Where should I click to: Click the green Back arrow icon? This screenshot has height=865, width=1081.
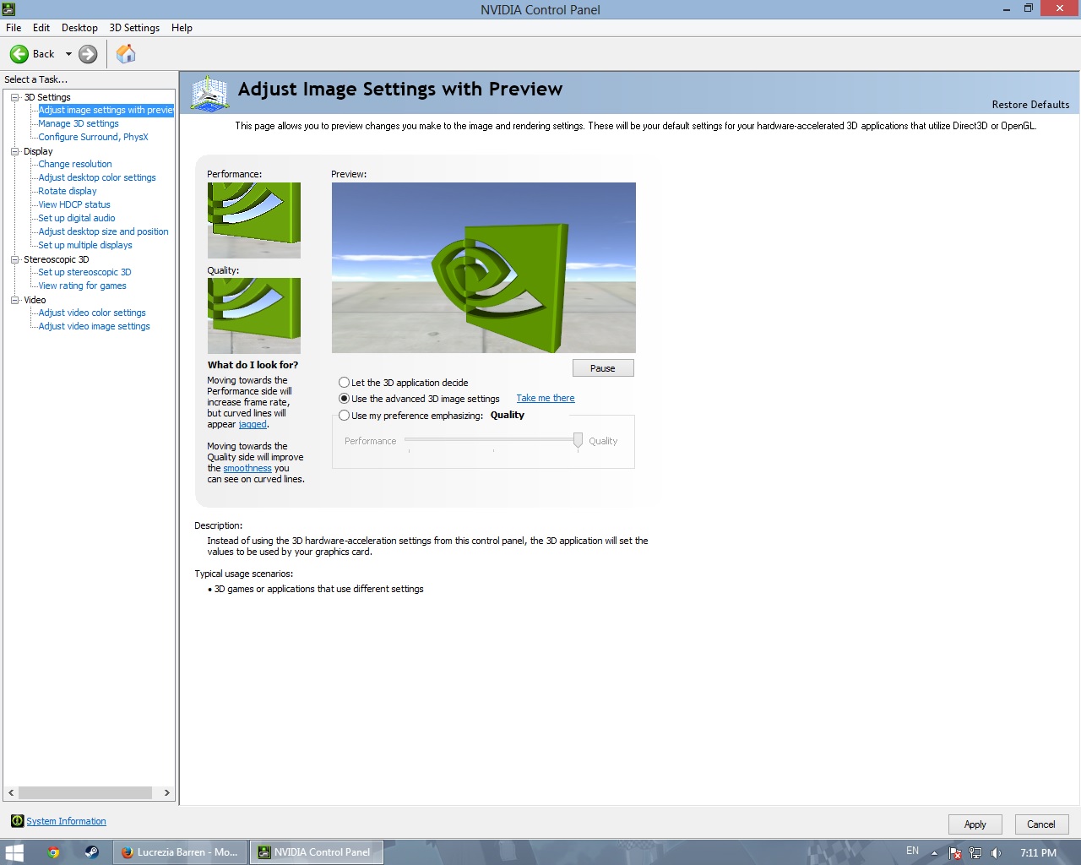[x=19, y=54]
